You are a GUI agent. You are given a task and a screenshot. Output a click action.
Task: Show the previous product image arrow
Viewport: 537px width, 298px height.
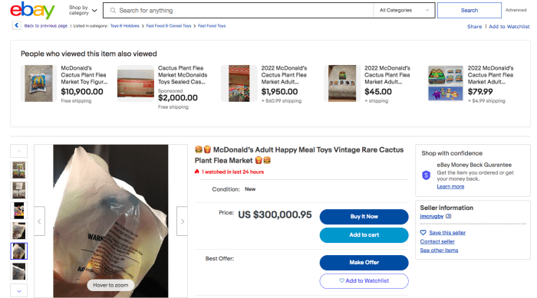(x=39, y=221)
